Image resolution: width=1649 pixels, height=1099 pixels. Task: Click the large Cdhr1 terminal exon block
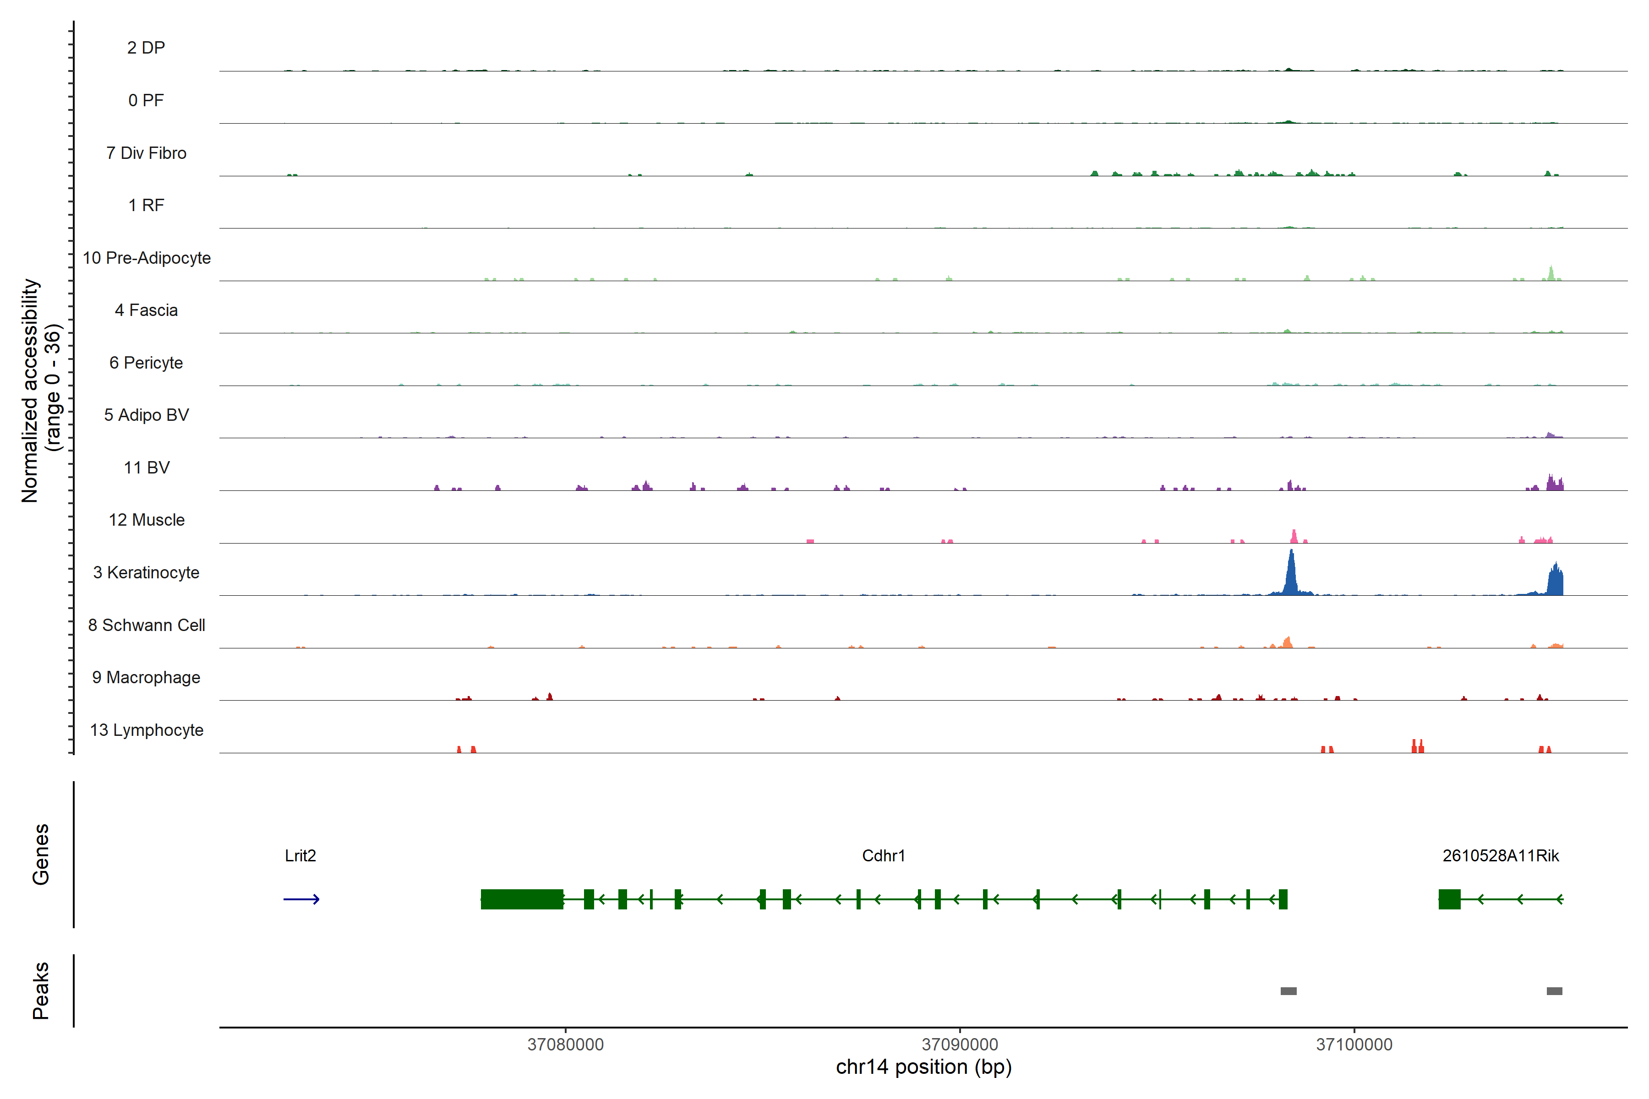522,899
